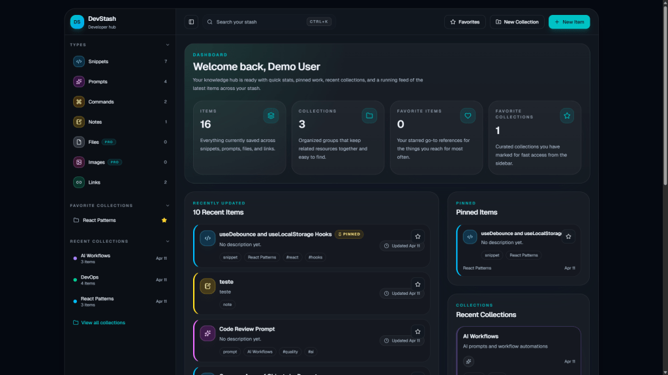Collapse the Recent Collections section chevron
This screenshot has width=668, height=375.
[x=168, y=242]
